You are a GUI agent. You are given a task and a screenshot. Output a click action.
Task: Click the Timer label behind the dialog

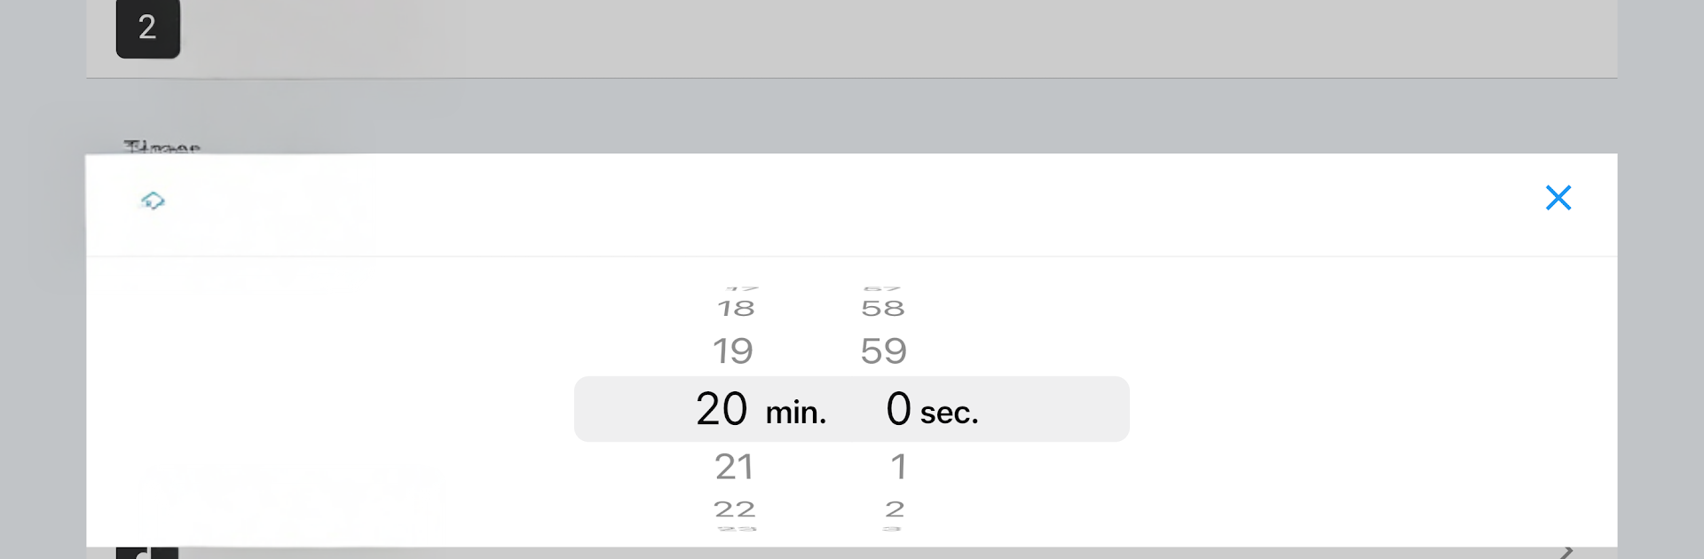tap(162, 146)
